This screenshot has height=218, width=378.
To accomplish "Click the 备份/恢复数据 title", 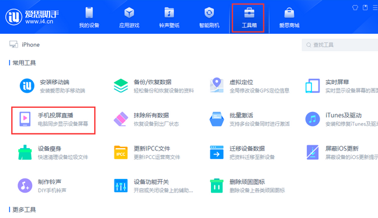I will click(x=152, y=82).
